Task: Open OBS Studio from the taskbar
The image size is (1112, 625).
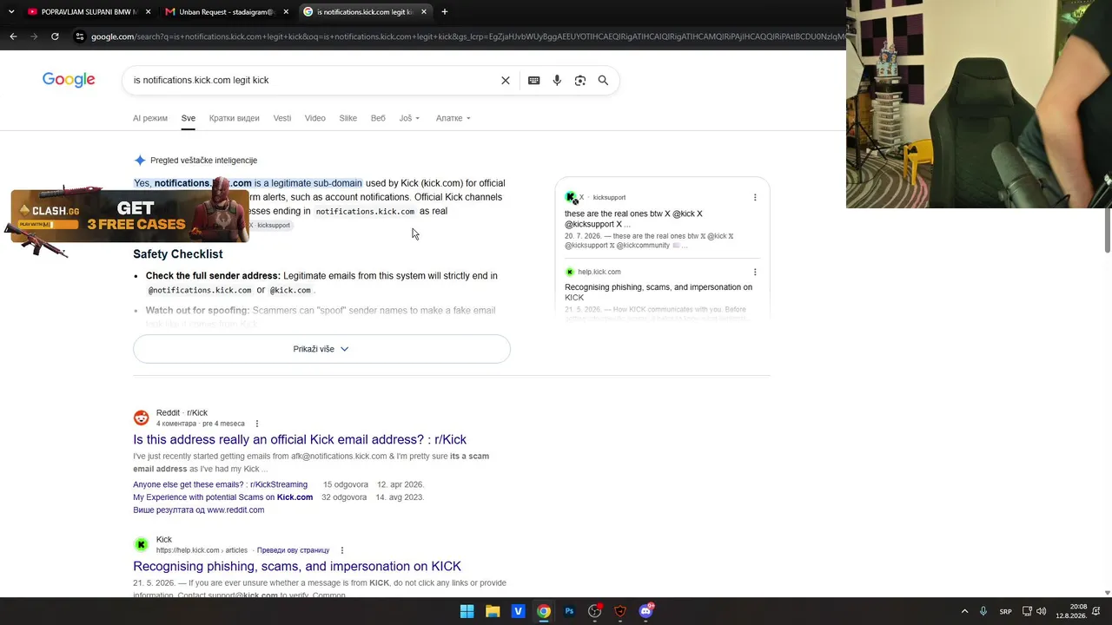Action: [595, 611]
